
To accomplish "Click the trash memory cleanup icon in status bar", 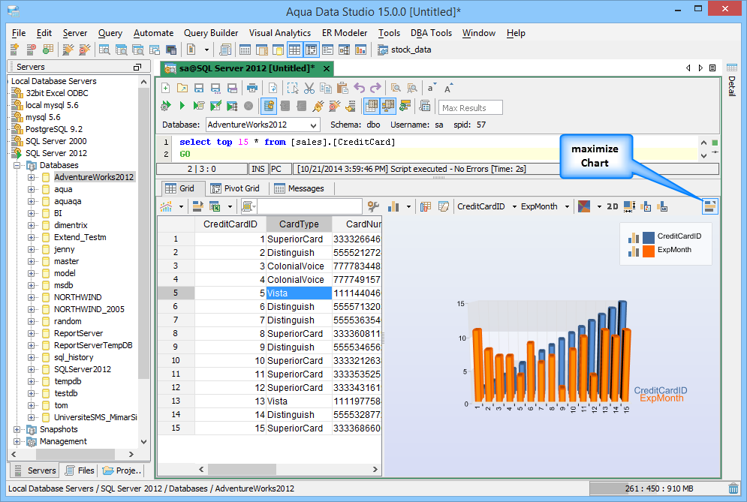I will 733,488.
